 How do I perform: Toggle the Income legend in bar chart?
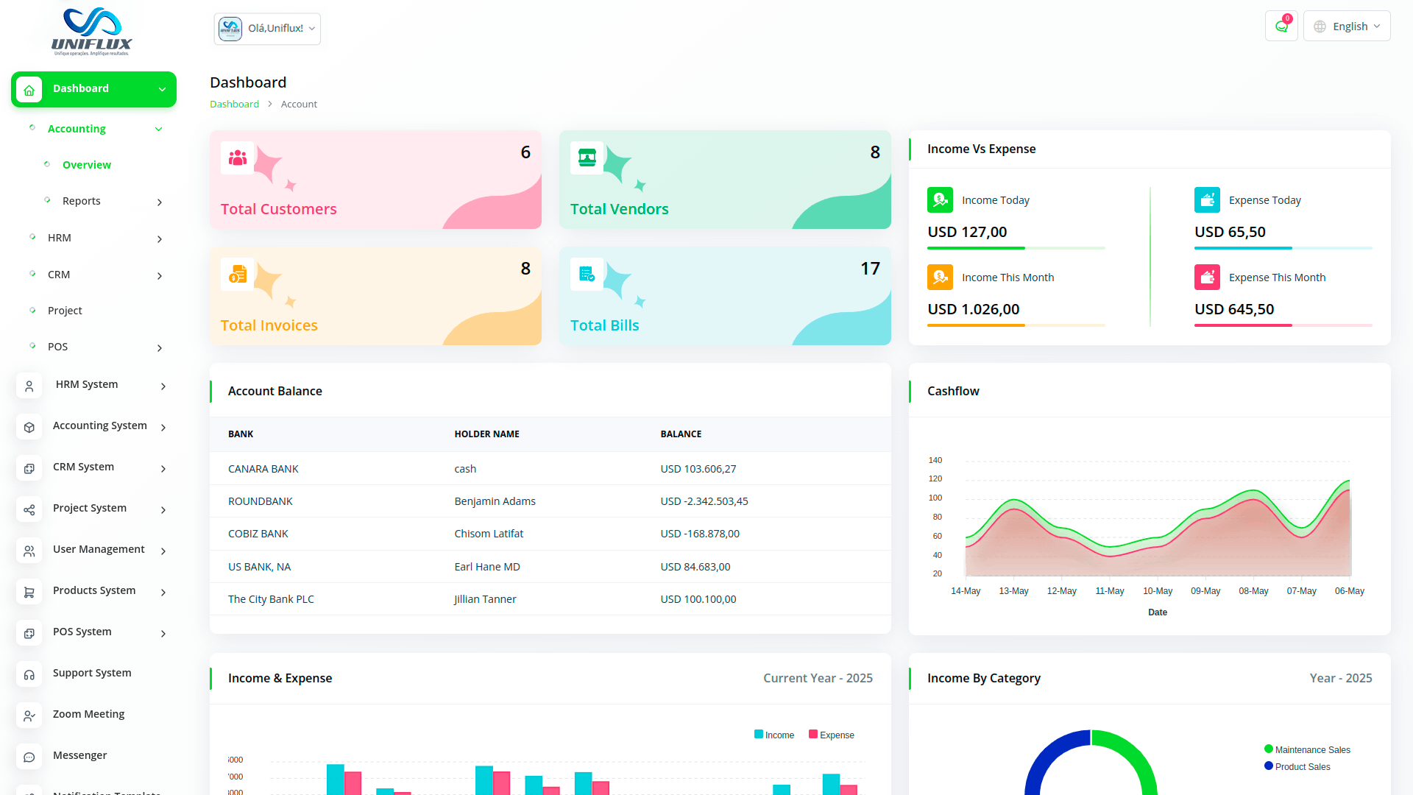click(x=774, y=735)
